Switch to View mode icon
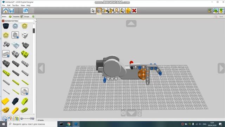This screenshot has height=127, width=225. tap(216, 11)
